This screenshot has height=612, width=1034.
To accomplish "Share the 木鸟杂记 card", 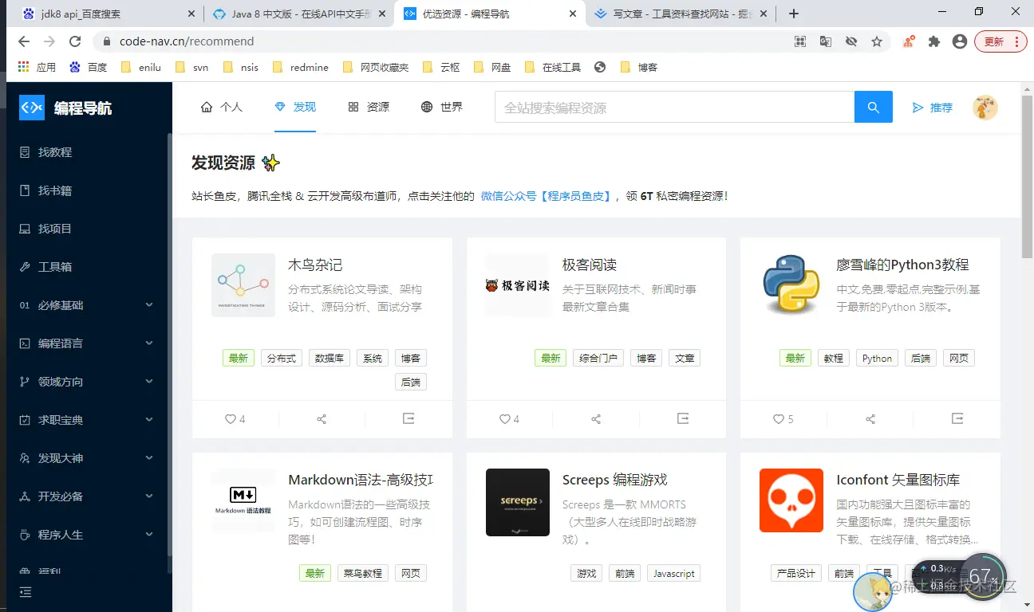I will tap(322, 418).
